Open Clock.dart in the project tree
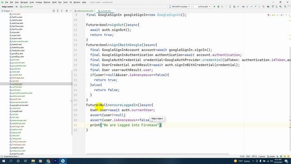The width and height of the screenshot is (291, 164). pyautogui.click(x=16, y=14)
